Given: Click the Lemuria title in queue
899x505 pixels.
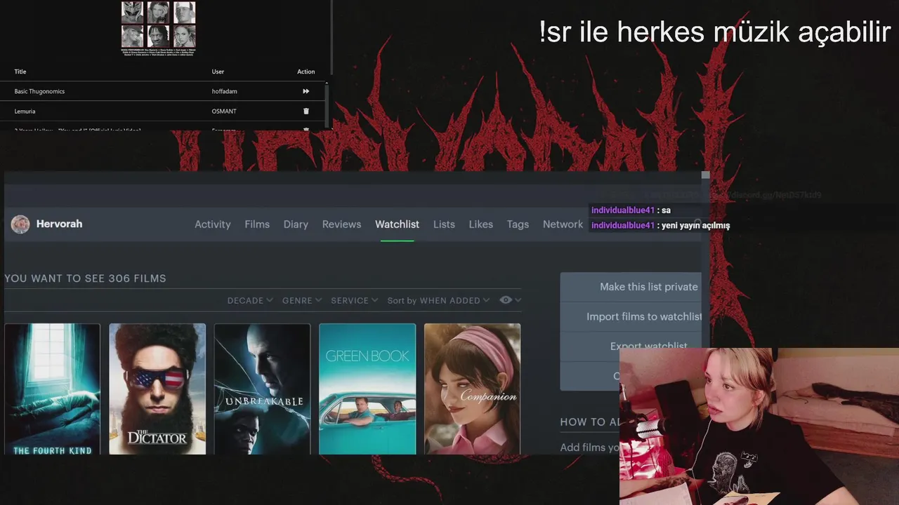Looking at the screenshot, I should (x=25, y=112).
